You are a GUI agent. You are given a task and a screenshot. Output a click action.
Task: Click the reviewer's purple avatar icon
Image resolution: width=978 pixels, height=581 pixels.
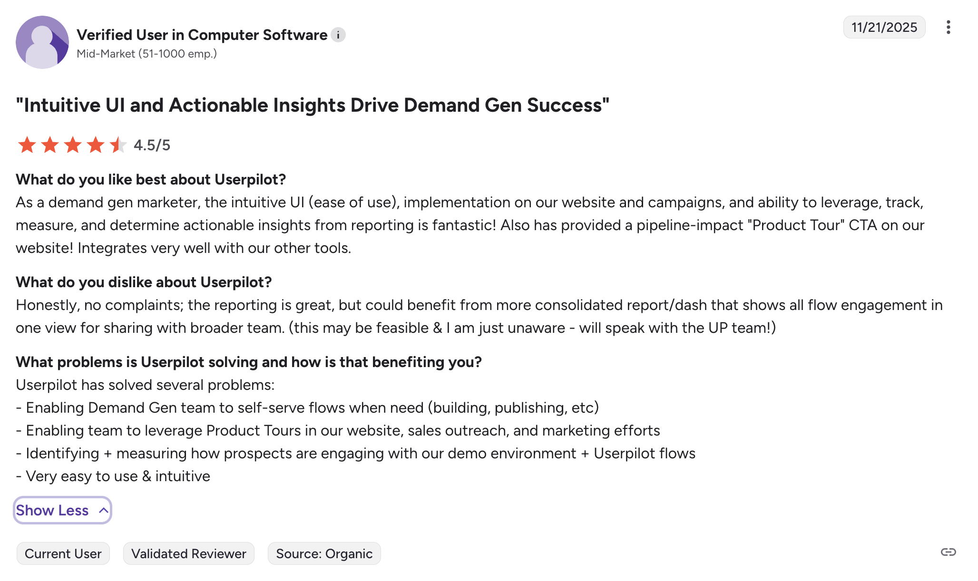tap(42, 42)
